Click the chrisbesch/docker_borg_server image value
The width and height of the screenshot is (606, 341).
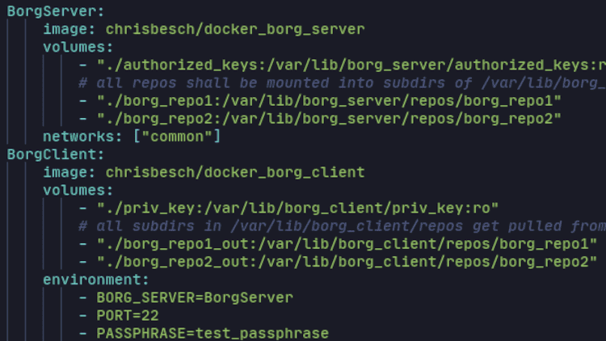point(235,29)
